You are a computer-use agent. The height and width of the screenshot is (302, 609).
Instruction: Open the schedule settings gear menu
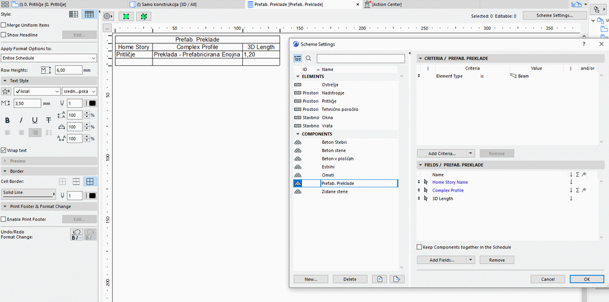tap(108, 16)
